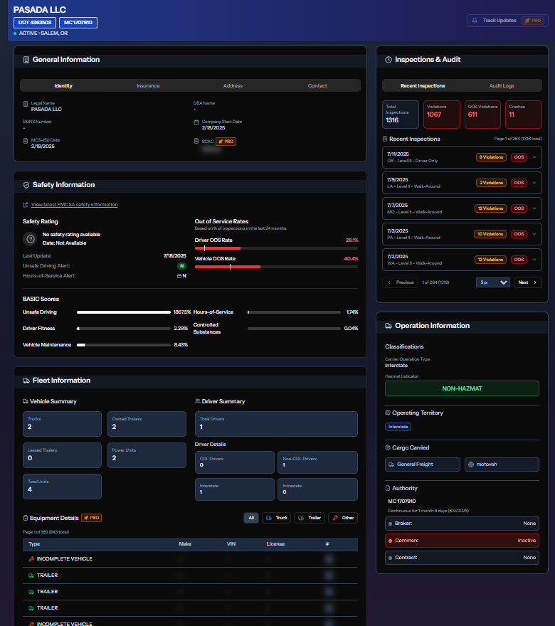The width and height of the screenshot is (555, 626).
Task: Click the external link icon beside FMCSA link
Action: point(26,205)
